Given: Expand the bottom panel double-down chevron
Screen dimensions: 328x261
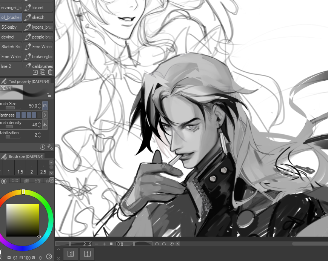Looking at the screenshot, I should click(59, 258).
